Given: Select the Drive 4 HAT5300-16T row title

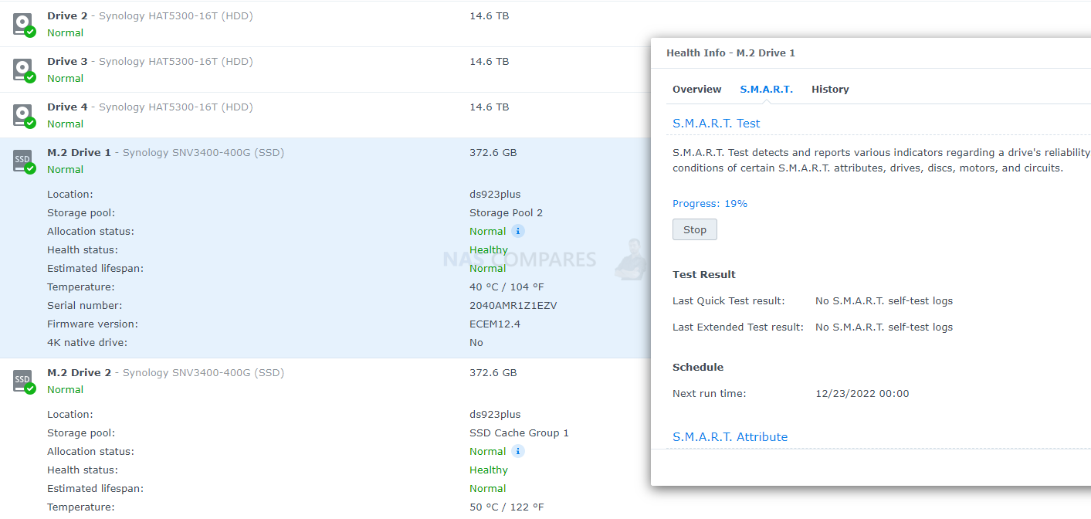Looking at the screenshot, I should [150, 107].
